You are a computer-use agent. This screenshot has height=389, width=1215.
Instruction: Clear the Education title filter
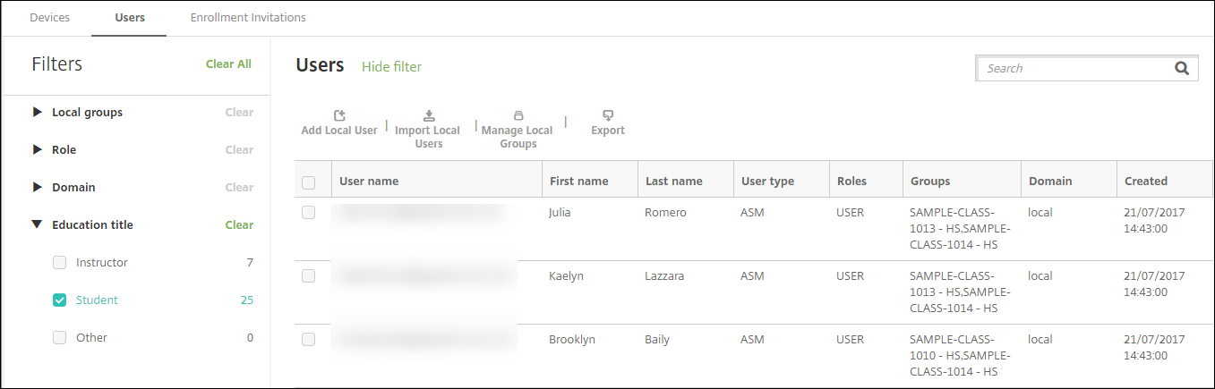(239, 225)
